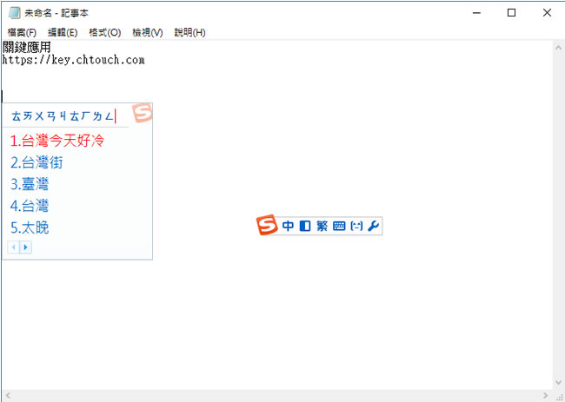Viewport: 565px width, 402px height.
Task: Click the zhuyin composition input string
Action: click(x=63, y=116)
